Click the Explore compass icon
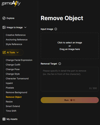 pyautogui.click(x=4, y=18)
